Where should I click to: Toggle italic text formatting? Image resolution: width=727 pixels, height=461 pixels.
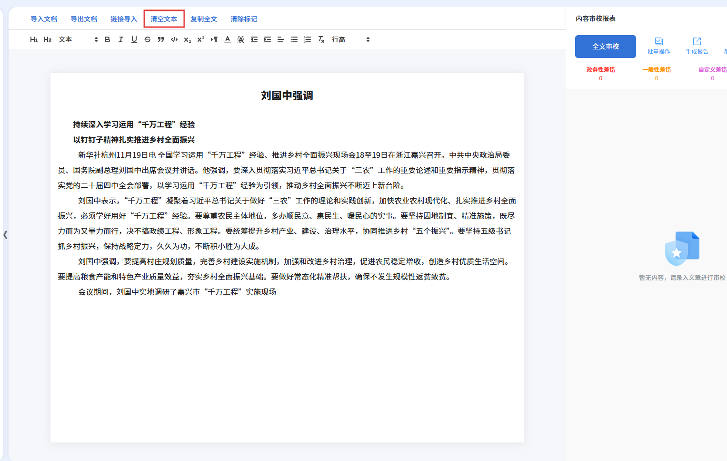[121, 39]
